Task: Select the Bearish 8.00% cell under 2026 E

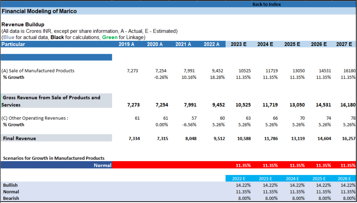Action: [348, 198]
